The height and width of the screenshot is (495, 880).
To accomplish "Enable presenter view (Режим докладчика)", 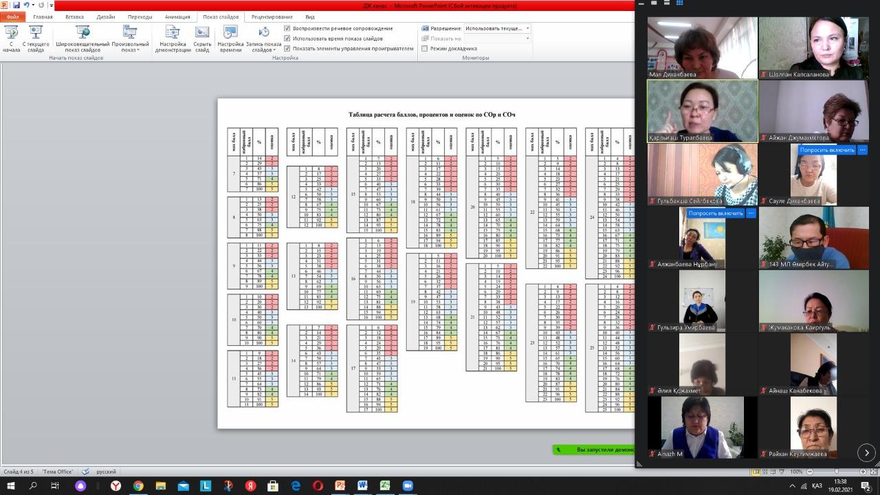I will (424, 49).
